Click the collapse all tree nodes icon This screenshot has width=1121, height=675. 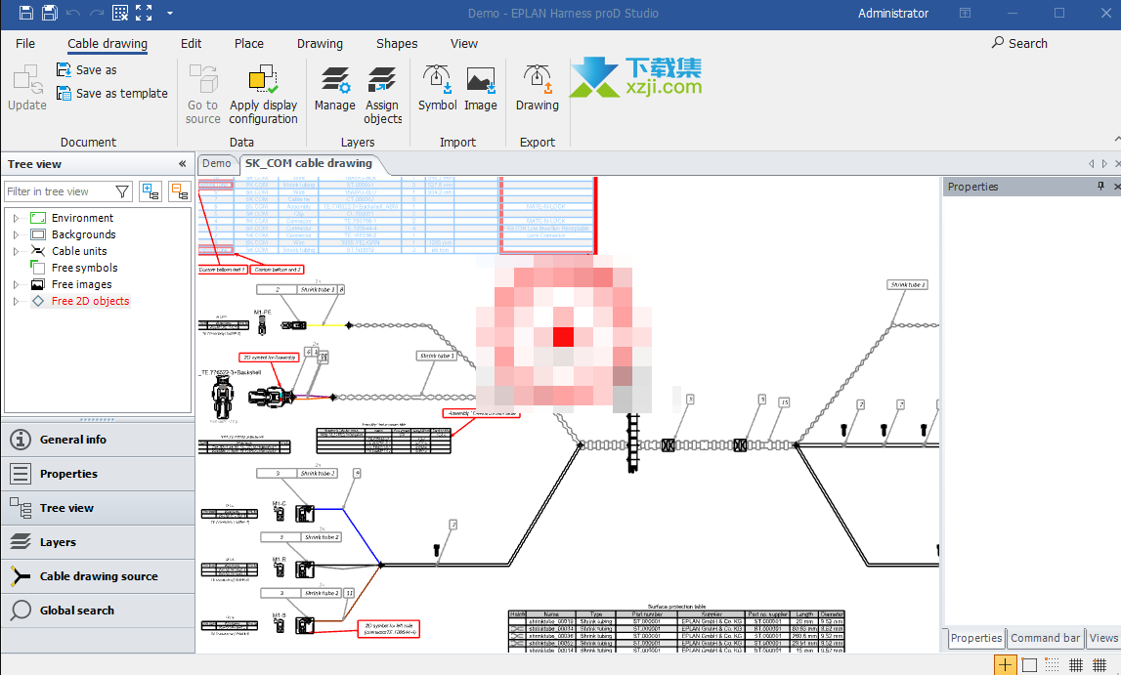pyautogui.click(x=179, y=191)
